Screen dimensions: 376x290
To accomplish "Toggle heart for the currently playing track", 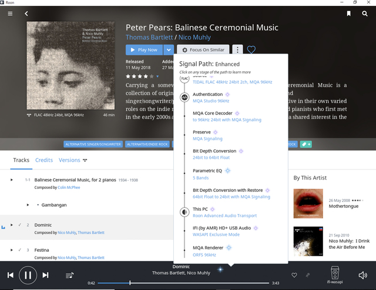I will pyautogui.click(x=294, y=275).
